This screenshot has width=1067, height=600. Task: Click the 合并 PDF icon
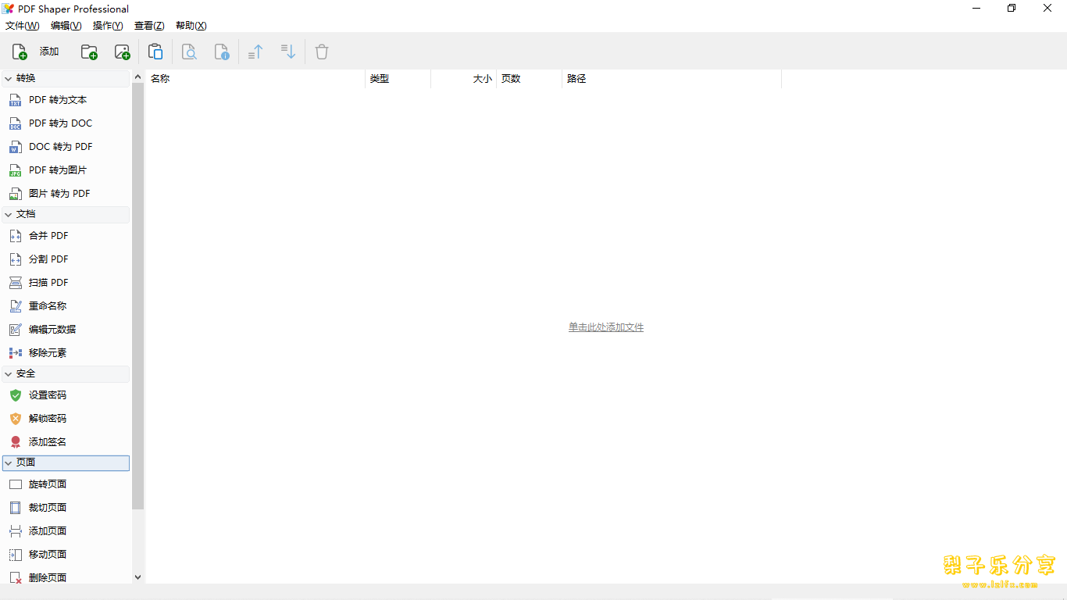point(15,236)
